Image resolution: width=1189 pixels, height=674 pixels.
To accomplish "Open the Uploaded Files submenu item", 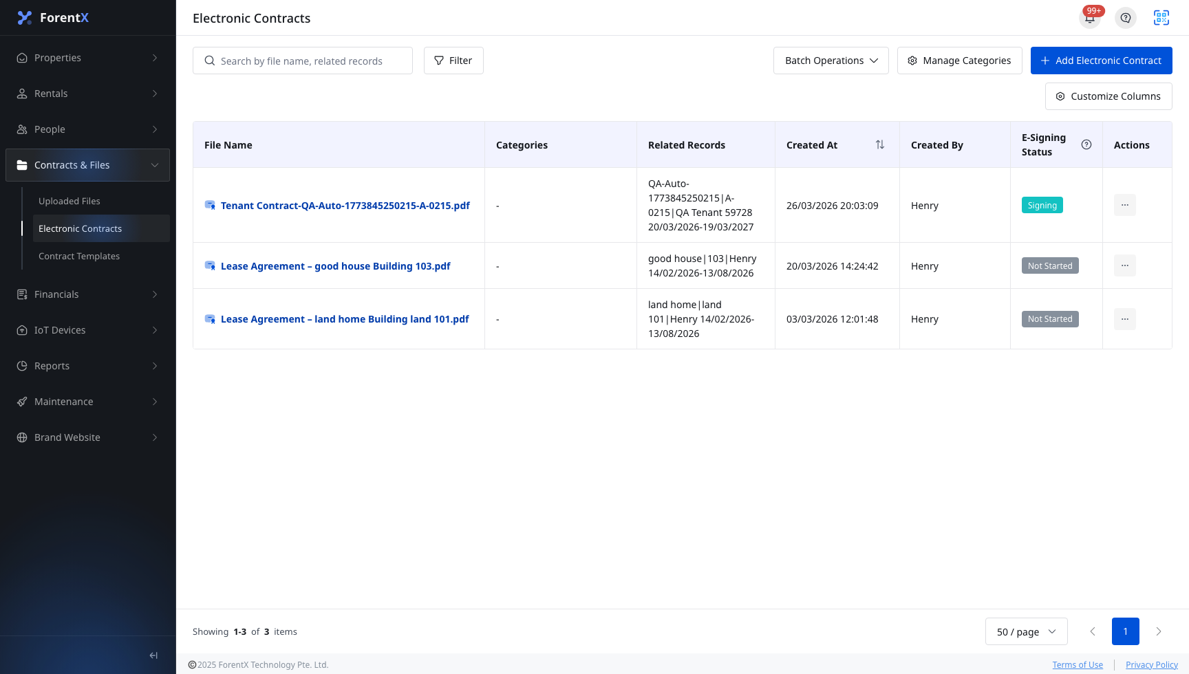I will [101, 201].
